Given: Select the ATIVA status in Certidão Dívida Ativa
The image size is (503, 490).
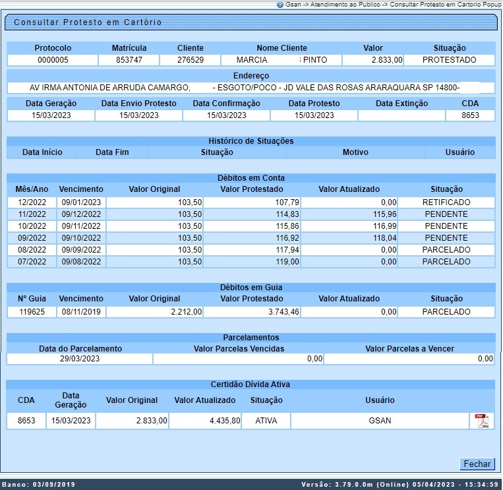Looking at the screenshot, I should pos(266,421).
